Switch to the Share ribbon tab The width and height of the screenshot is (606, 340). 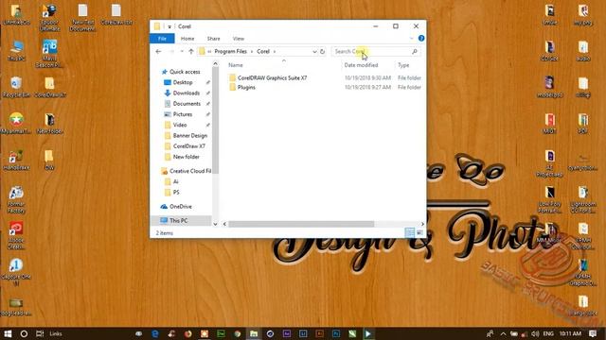[x=213, y=39]
